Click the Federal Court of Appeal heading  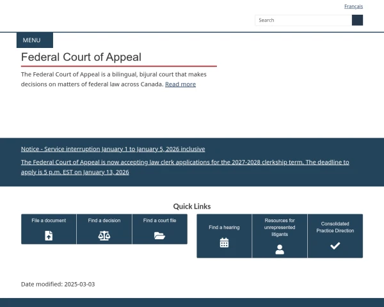tap(81, 57)
